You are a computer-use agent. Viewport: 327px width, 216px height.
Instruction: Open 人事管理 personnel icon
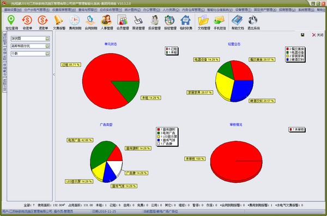pyautogui.click(x=107, y=22)
